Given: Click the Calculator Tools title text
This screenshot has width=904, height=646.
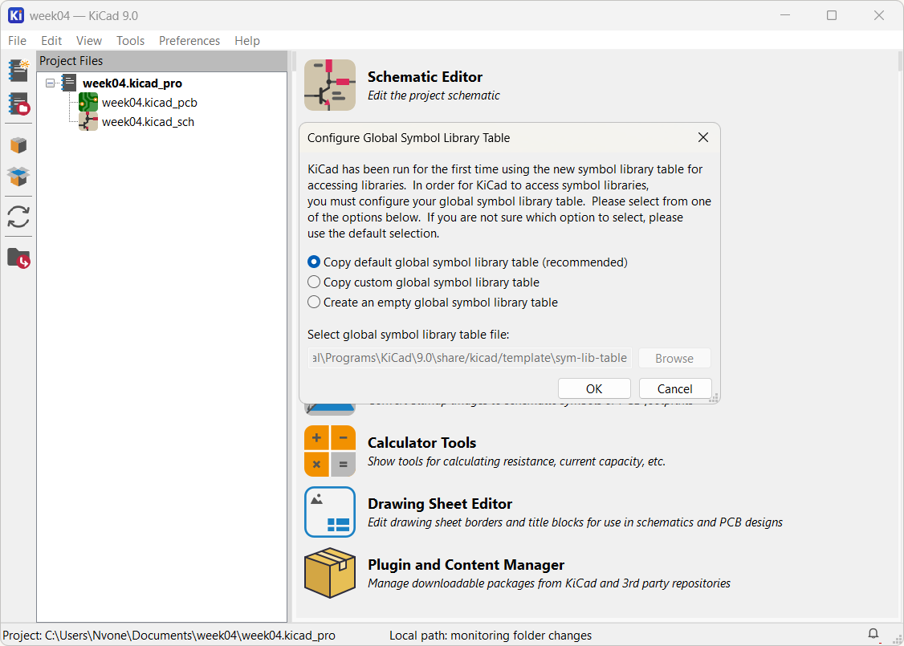Looking at the screenshot, I should pos(421,443).
